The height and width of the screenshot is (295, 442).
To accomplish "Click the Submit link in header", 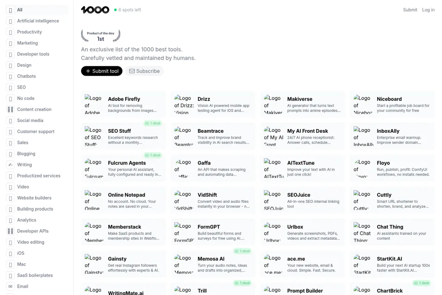I will (410, 10).
